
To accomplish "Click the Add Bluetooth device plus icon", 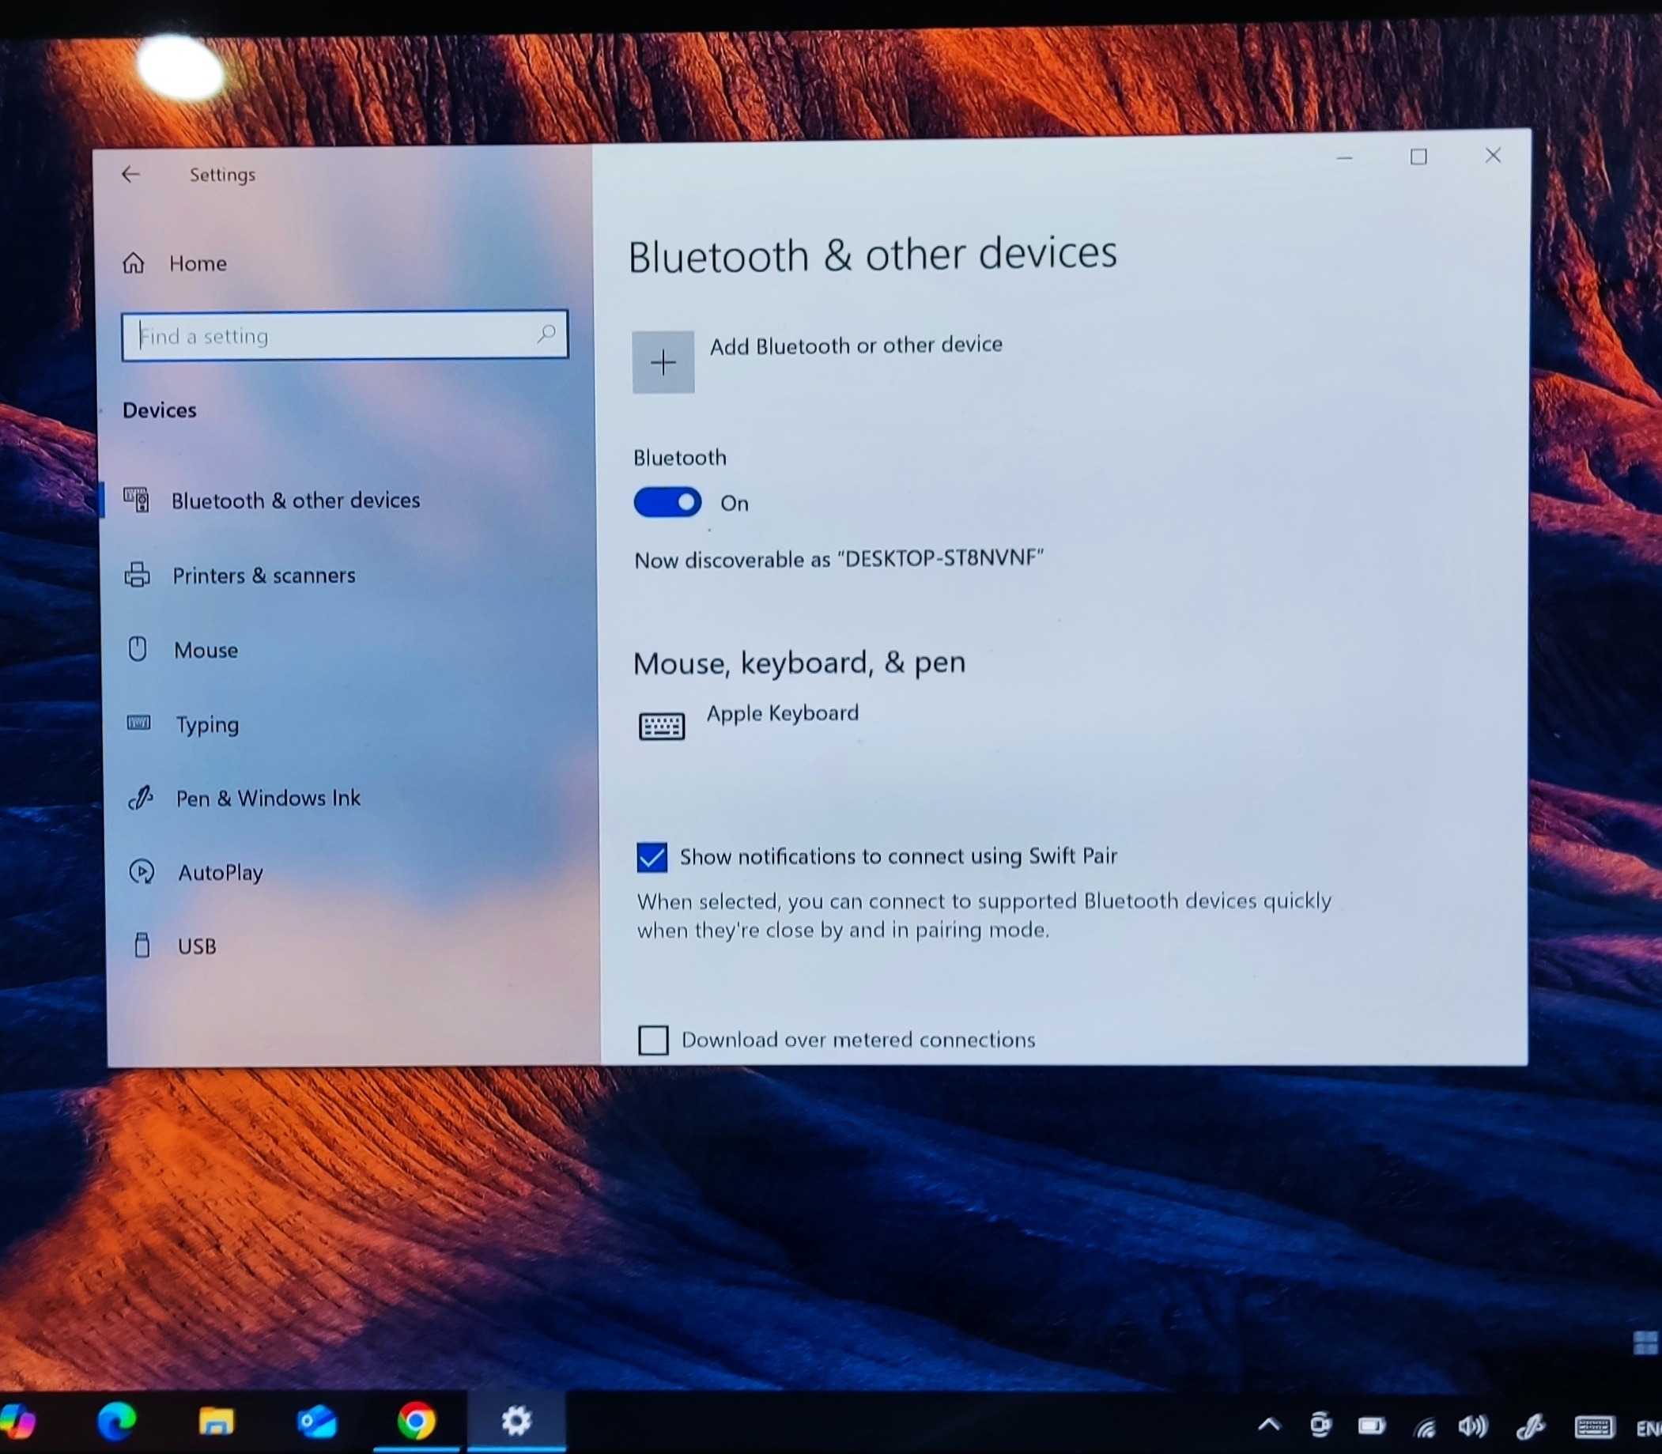I will click(663, 362).
